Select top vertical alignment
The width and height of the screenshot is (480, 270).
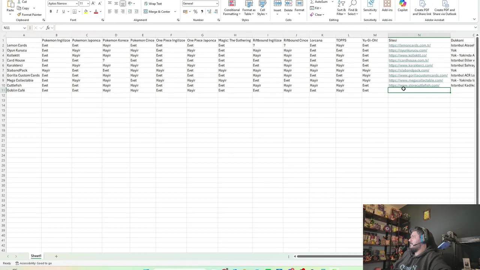click(109, 3)
